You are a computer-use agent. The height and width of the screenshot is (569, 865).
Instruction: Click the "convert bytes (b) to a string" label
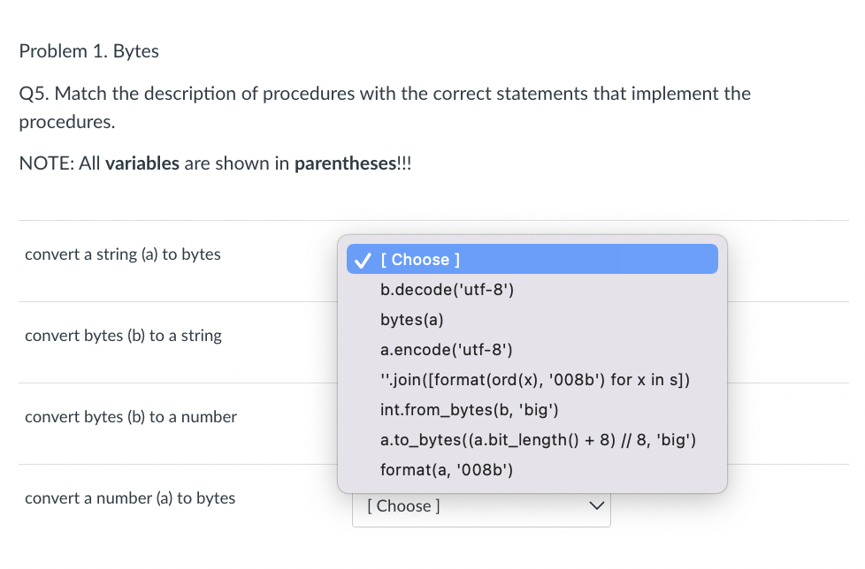pos(124,336)
